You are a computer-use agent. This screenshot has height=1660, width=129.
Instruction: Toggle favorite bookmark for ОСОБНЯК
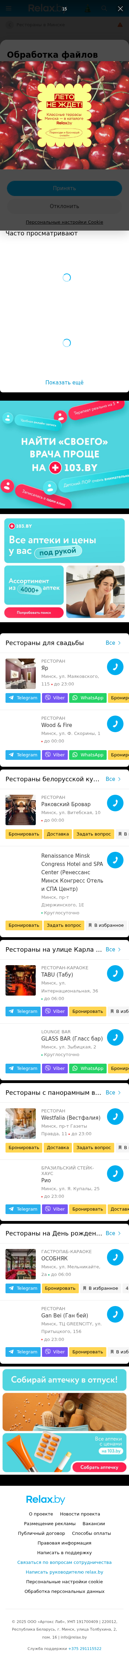click(101, 1270)
